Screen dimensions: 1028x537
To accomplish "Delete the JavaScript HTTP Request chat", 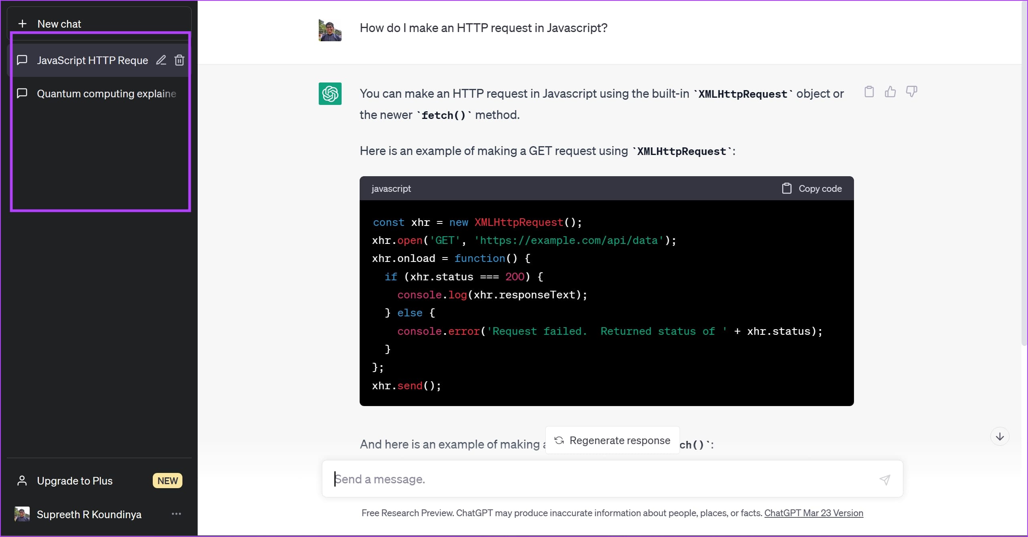I will [179, 60].
